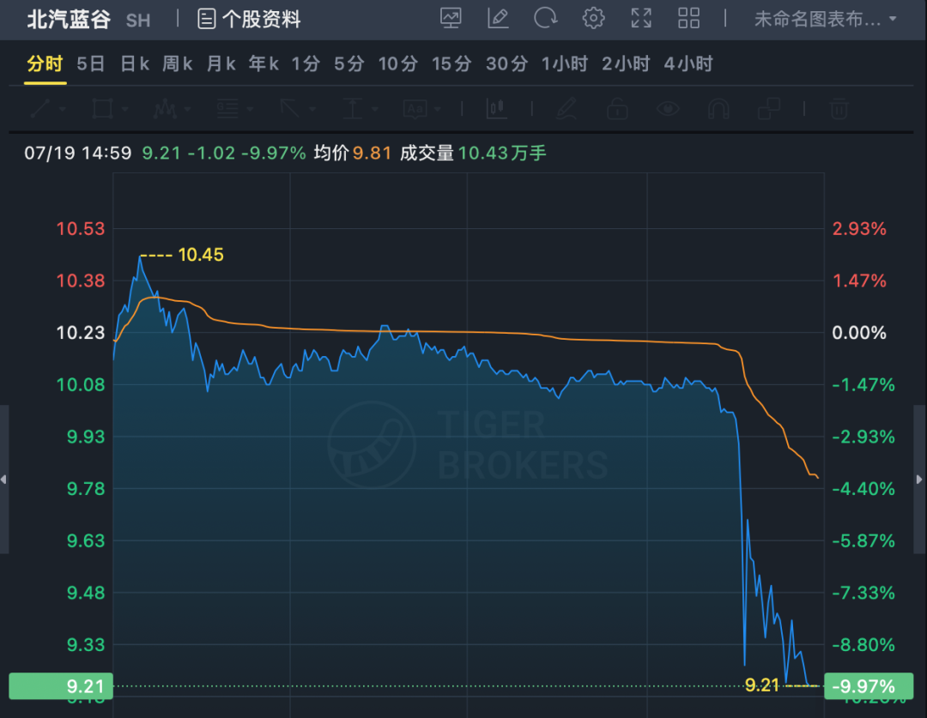
Task: Click the 10.23 price axis label
Action: click(x=81, y=333)
